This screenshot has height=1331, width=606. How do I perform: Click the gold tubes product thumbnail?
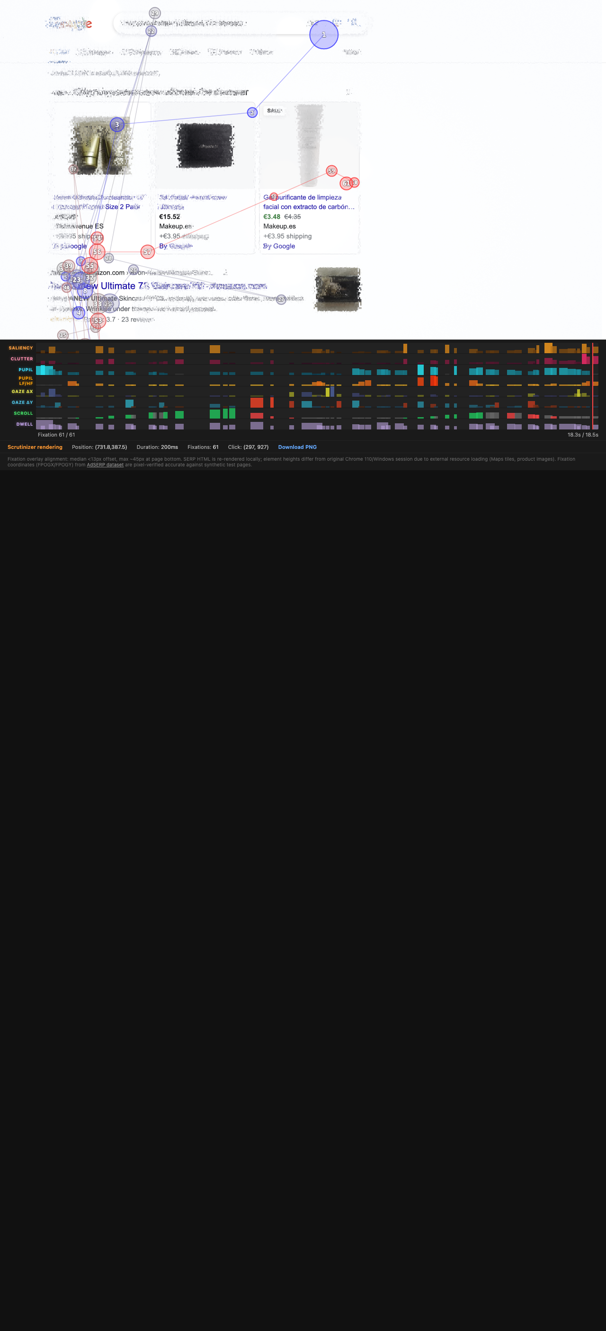pyautogui.click(x=100, y=145)
